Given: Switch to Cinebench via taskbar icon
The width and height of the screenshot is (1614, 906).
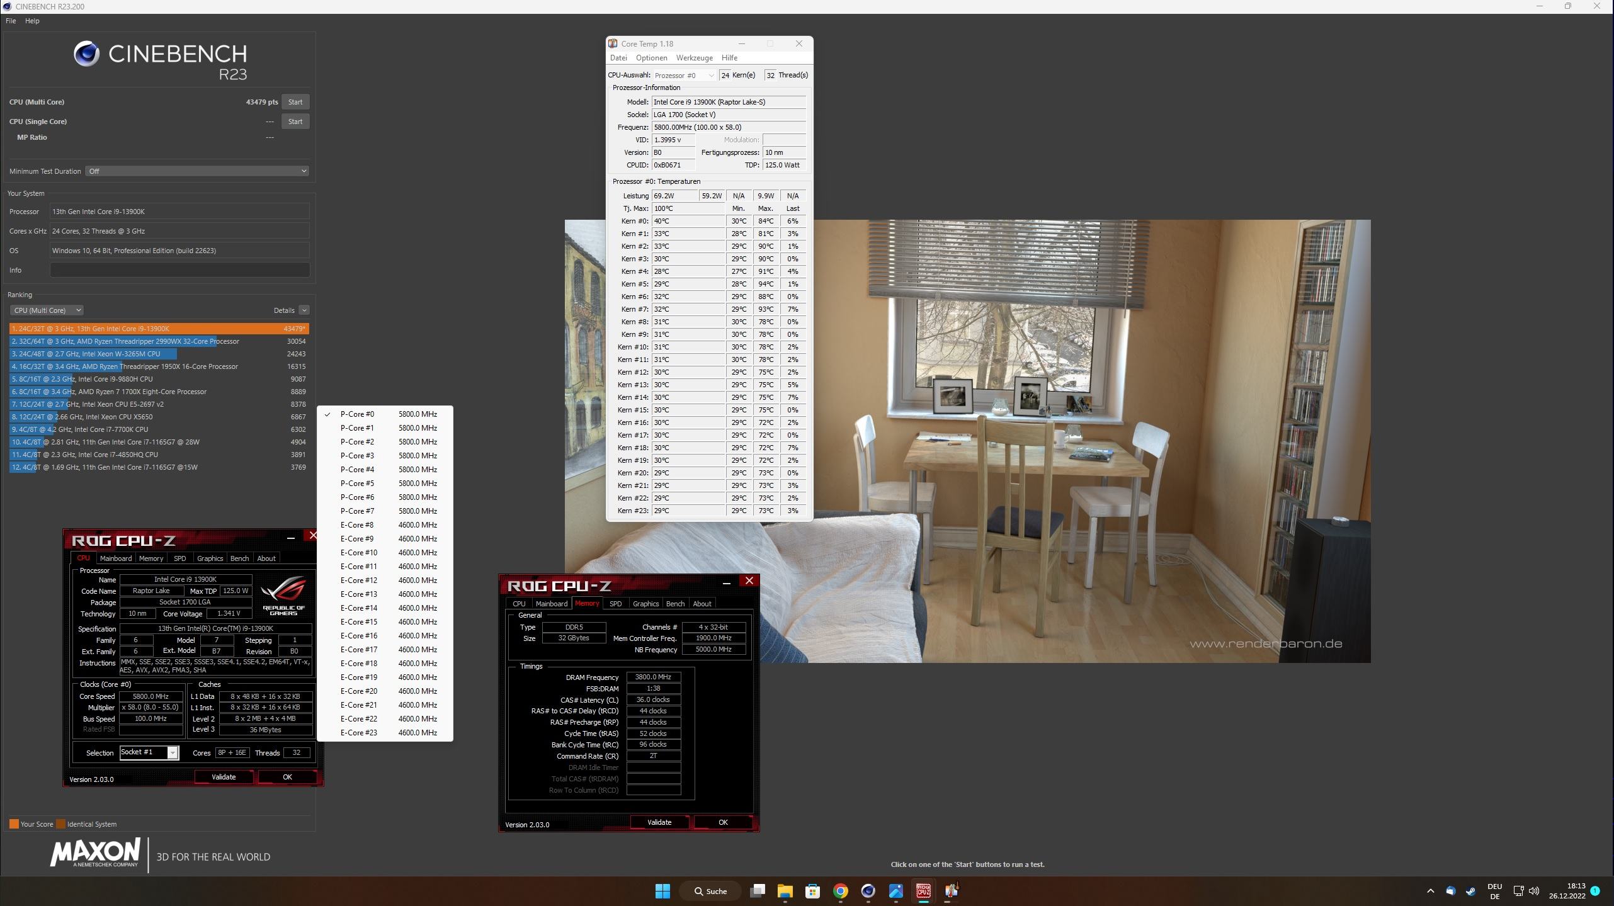Looking at the screenshot, I should click(868, 891).
